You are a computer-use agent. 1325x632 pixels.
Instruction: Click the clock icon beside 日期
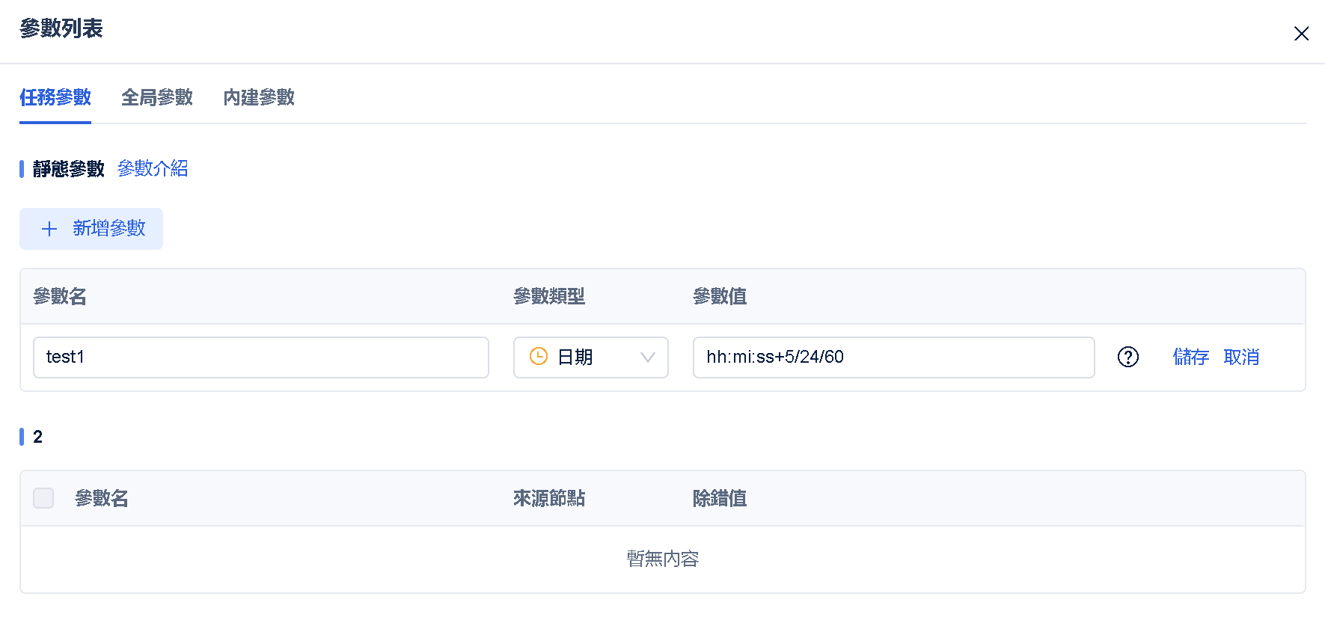point(539,357)
